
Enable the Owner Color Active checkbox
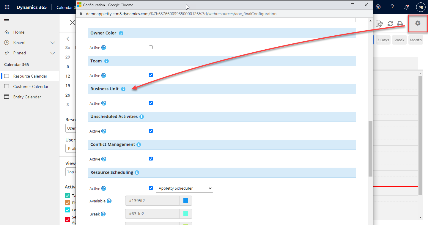click(151, 48)
